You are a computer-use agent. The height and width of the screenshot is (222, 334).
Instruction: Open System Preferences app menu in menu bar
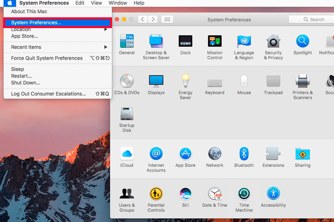tap(44, 3)
